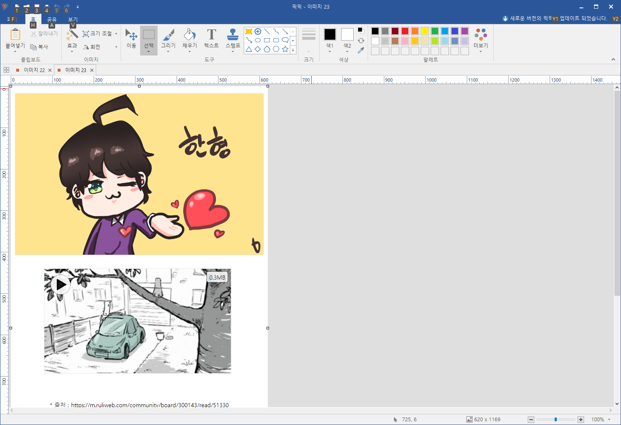Reset colors to default black and white
The height and width of the screenshot is (425, 621).
(361, 30)
